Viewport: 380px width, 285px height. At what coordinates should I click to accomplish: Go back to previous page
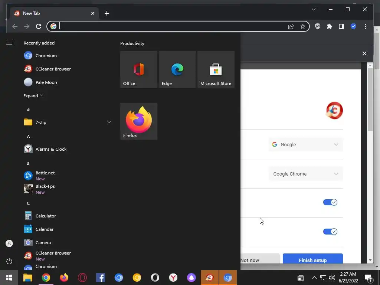pos(15,26)
